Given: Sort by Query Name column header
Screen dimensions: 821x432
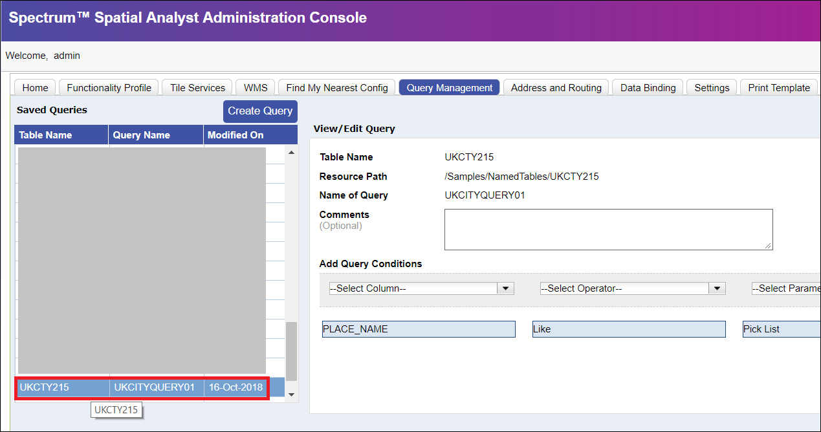Looking at the screenshot, I should [x=156, y=135].
